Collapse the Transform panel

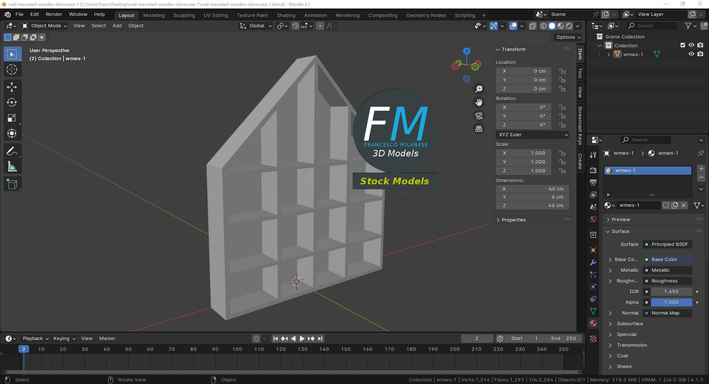[498, 49]
